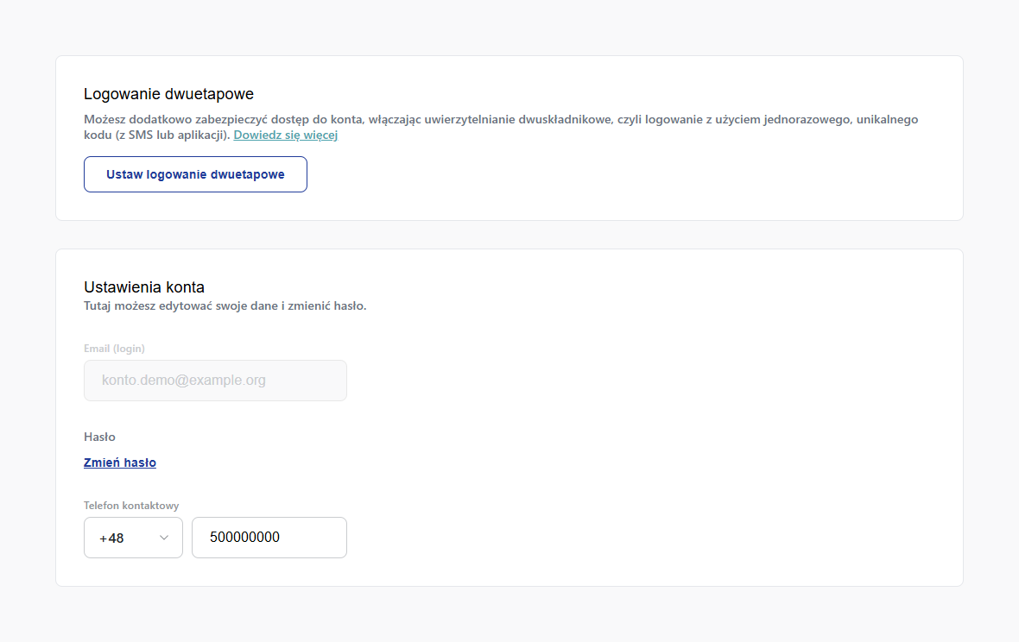Click the disabled konto.demo@example.org email field

point(215,381)
